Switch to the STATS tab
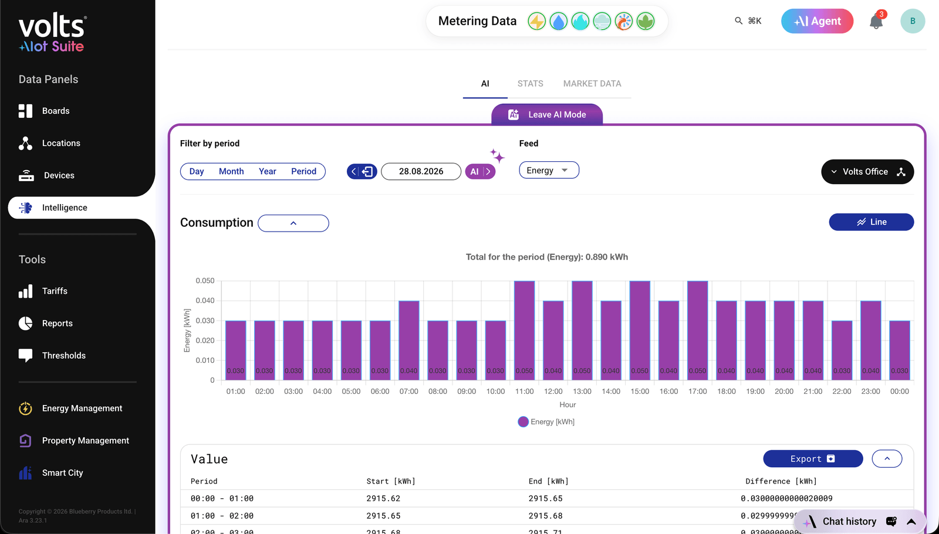Image resolution: width=939 pixels, height=534 pixels. coord(530,84)
